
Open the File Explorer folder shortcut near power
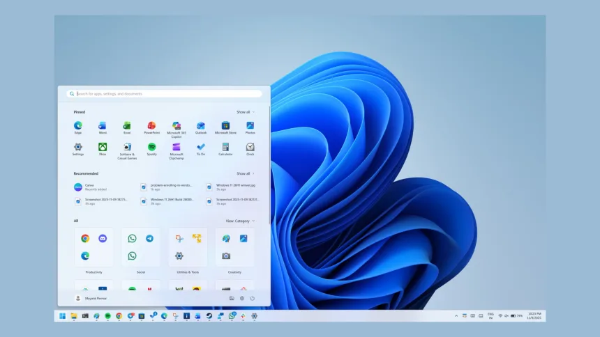[x=232, y=299]
